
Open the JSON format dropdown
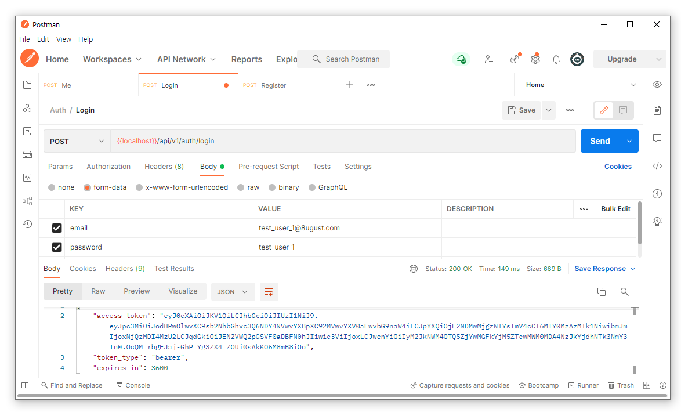[233, 292]
